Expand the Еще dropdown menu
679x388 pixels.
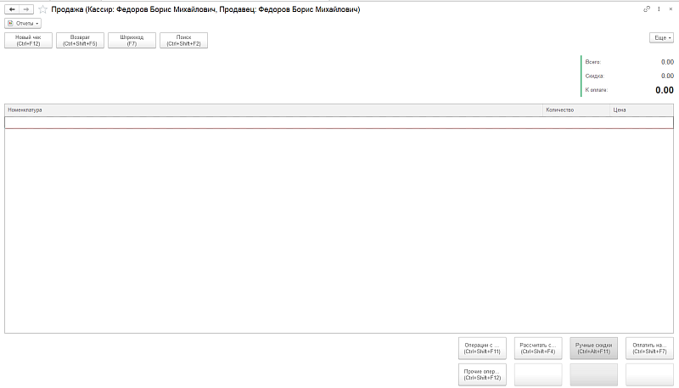click(662, 38)
